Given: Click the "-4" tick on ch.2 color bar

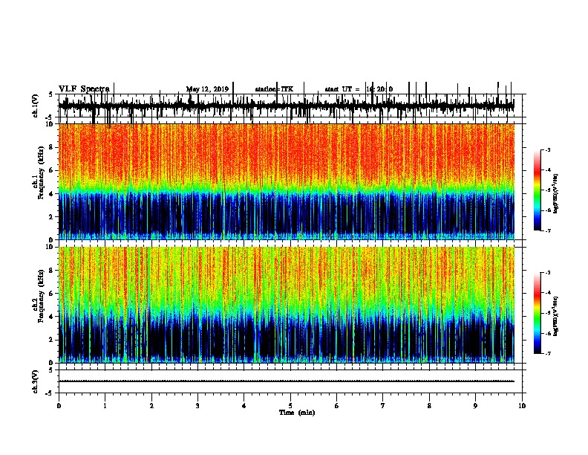Looking at the screenshot, I should [x=547, y=293].
